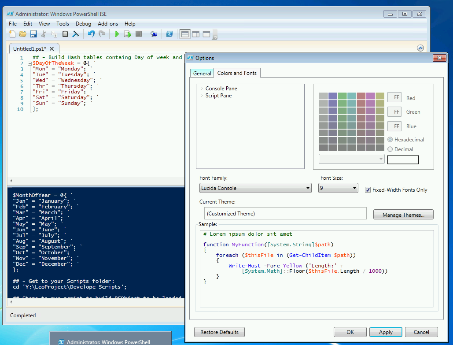453x345 pixels.
Task: Create a new script with the New icon
Action: click(12, 34)
